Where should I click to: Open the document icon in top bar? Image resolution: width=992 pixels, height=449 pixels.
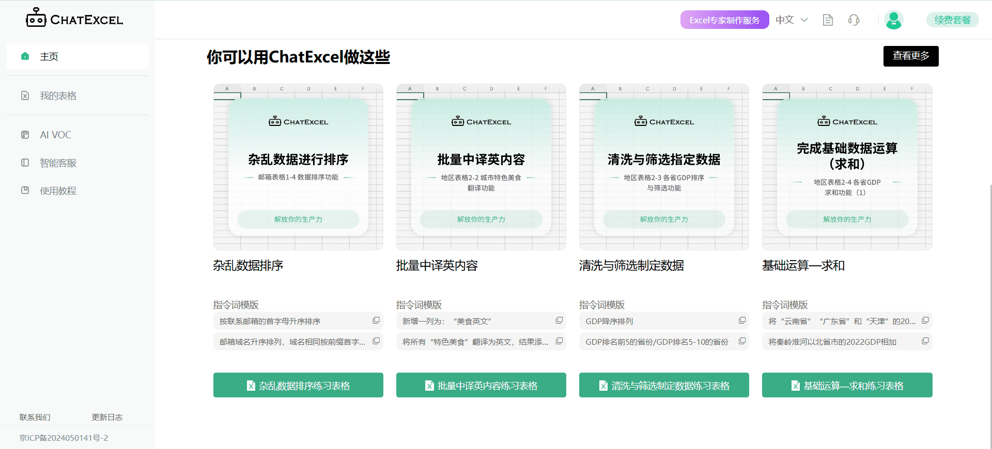[x=828, y=20]
